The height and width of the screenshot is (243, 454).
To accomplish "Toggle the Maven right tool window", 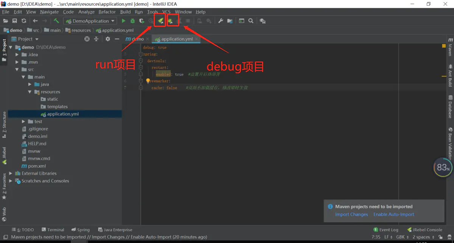I will click(x=450, y=47).
